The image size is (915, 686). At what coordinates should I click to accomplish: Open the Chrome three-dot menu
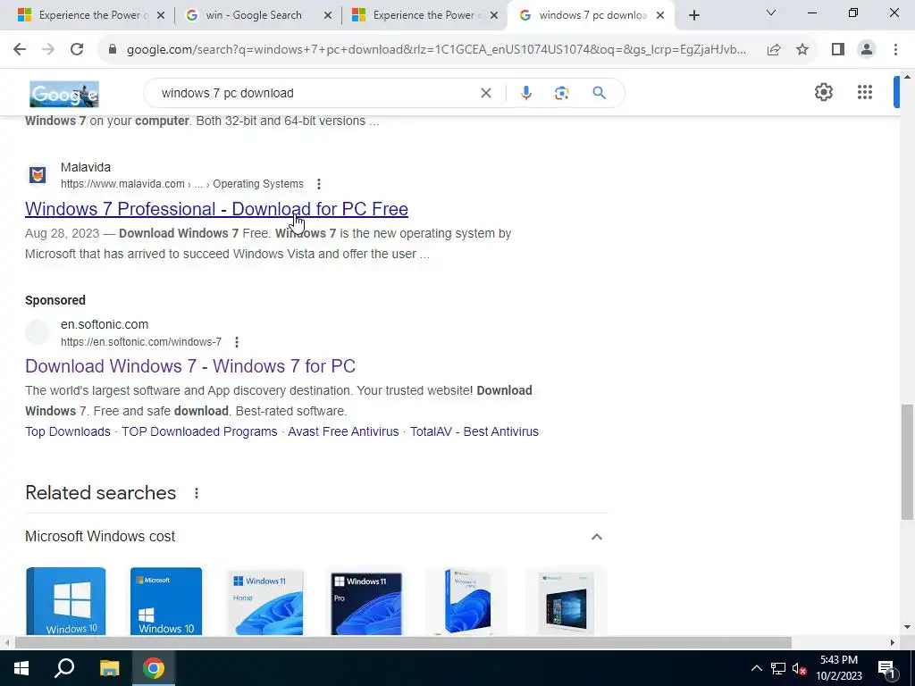895,50
